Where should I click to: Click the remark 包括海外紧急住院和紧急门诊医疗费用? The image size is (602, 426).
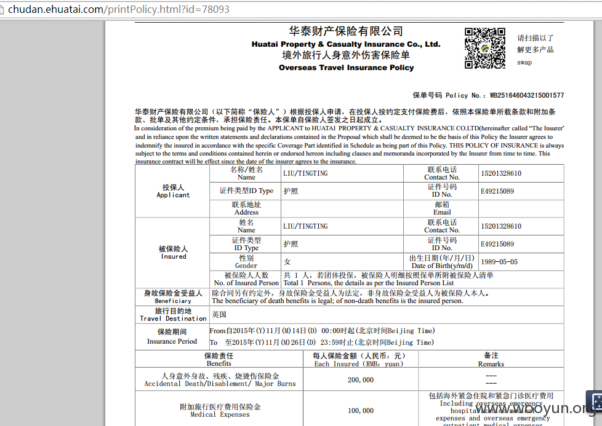coord(491,396)
